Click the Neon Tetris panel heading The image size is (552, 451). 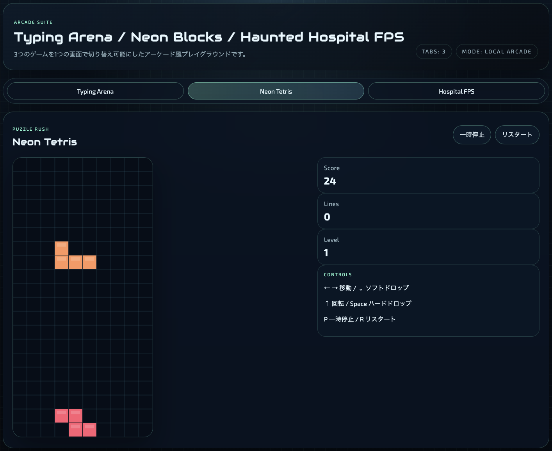click(x=45, y=142)
